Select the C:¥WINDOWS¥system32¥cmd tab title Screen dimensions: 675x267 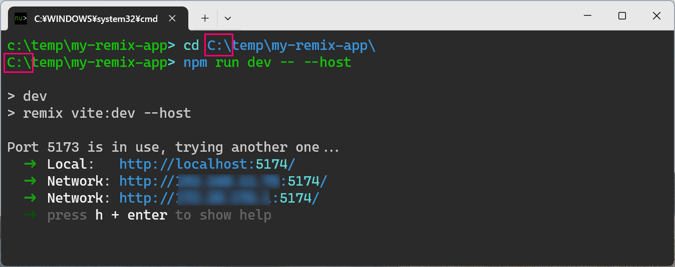pos(96,19)
